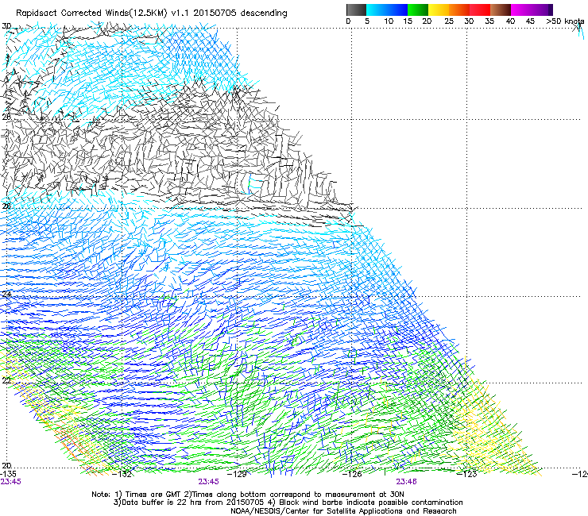Click the '>50 knots' legend label
Screen dimensions: 588x516
[565, 21]
